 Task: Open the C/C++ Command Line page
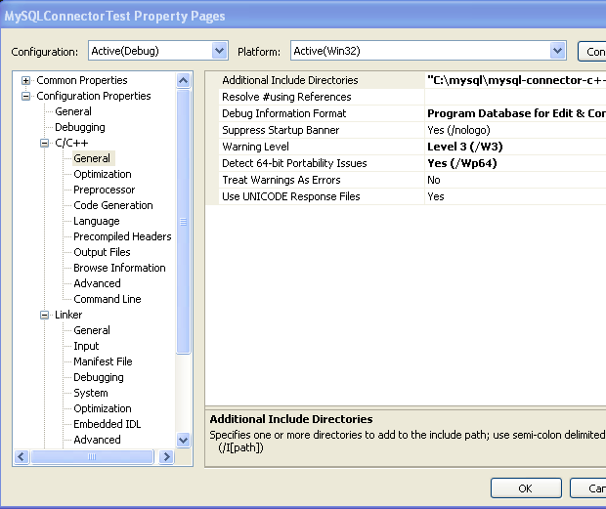108,299
